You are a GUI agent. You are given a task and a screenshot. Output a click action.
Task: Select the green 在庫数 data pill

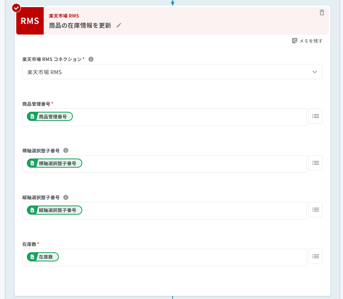click(43, 257)
